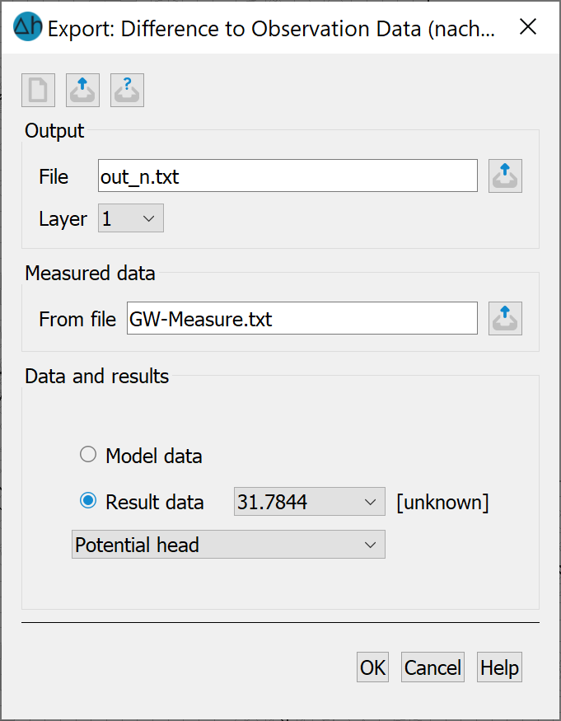Open the Potential head dropdown
The image size is (561, 721).
click(228, 545)
